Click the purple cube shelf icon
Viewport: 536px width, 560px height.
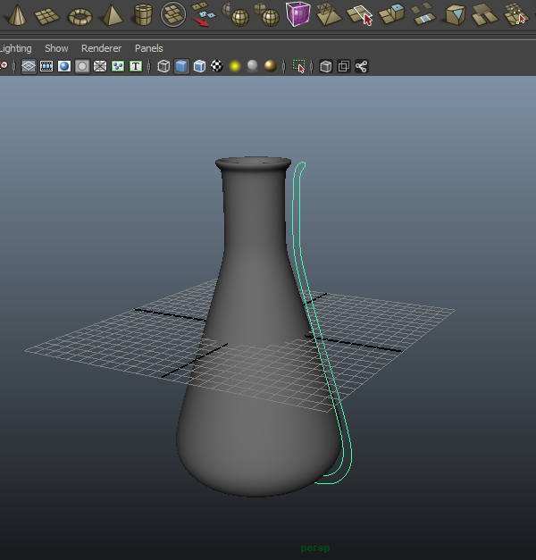click(x=297, y=14)
